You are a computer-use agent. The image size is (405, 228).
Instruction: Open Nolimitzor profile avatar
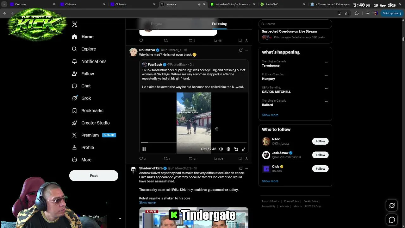pyautogui.click(x=134, y=53)
